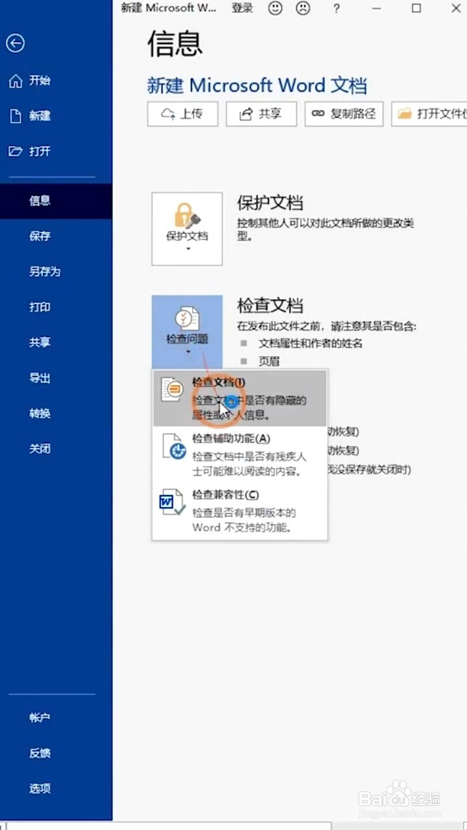Open Word 选项 options
The height and width of the screenshot is (830, 467).
click(x=56, y=788)
